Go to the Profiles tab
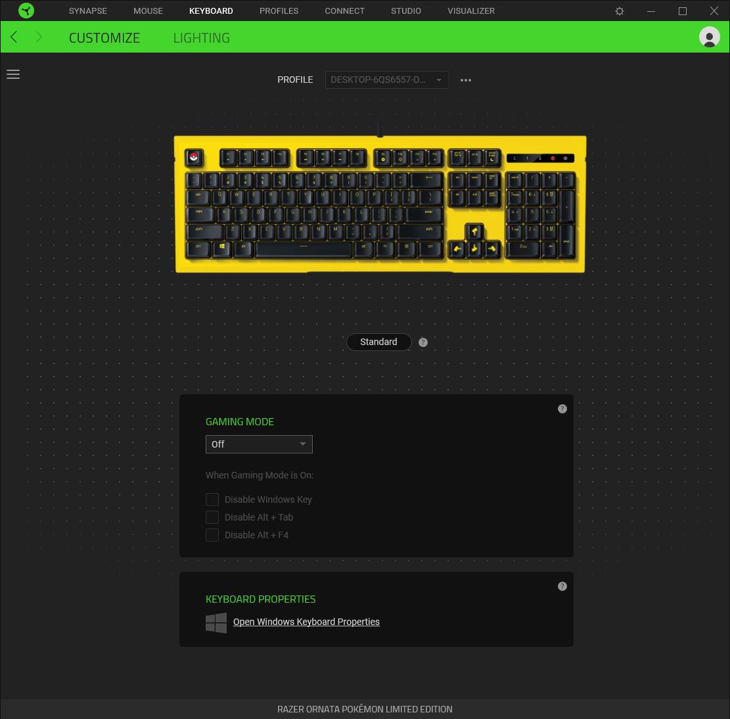The width and height of the screenshot is (730, 719). [279, 11]
